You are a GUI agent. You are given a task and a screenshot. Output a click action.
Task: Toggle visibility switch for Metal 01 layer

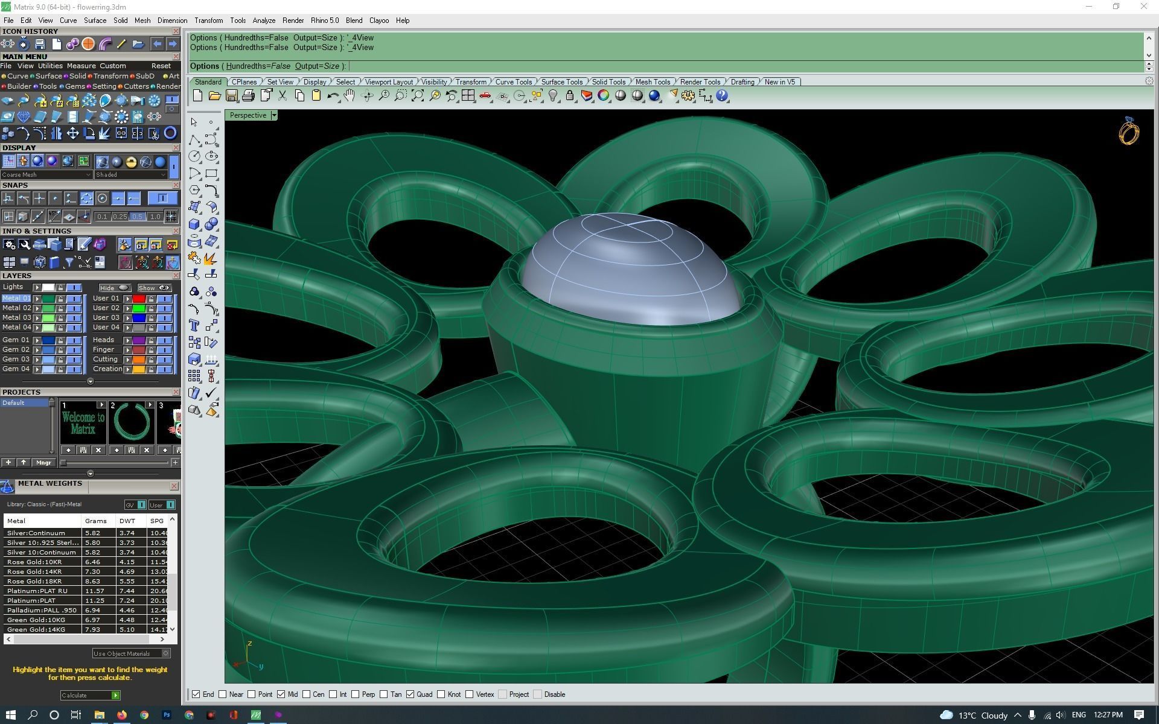[74, 299]
